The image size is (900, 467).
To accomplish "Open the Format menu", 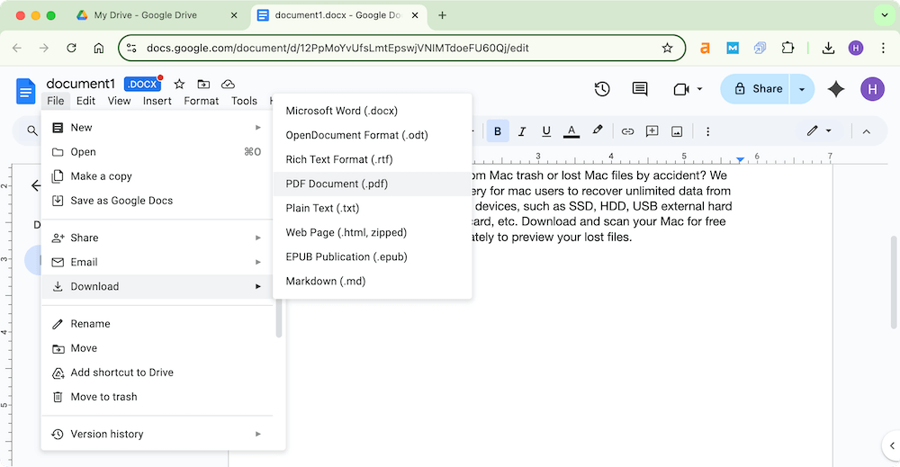I will [201, 101].
